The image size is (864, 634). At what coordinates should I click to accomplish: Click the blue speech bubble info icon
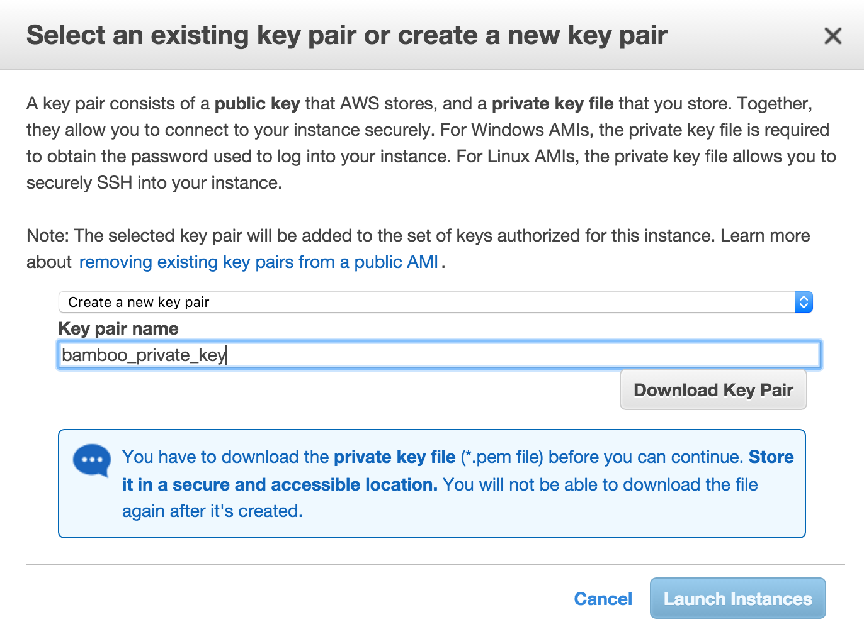click(x=92, y=461)
